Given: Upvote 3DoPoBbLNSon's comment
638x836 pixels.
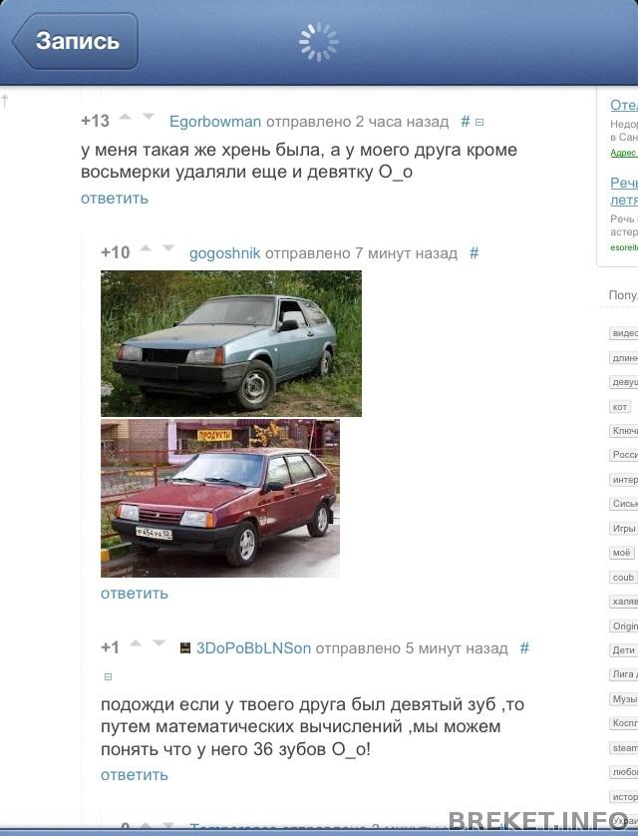Looking at the screenshot, I should click(x=136, y=643).
